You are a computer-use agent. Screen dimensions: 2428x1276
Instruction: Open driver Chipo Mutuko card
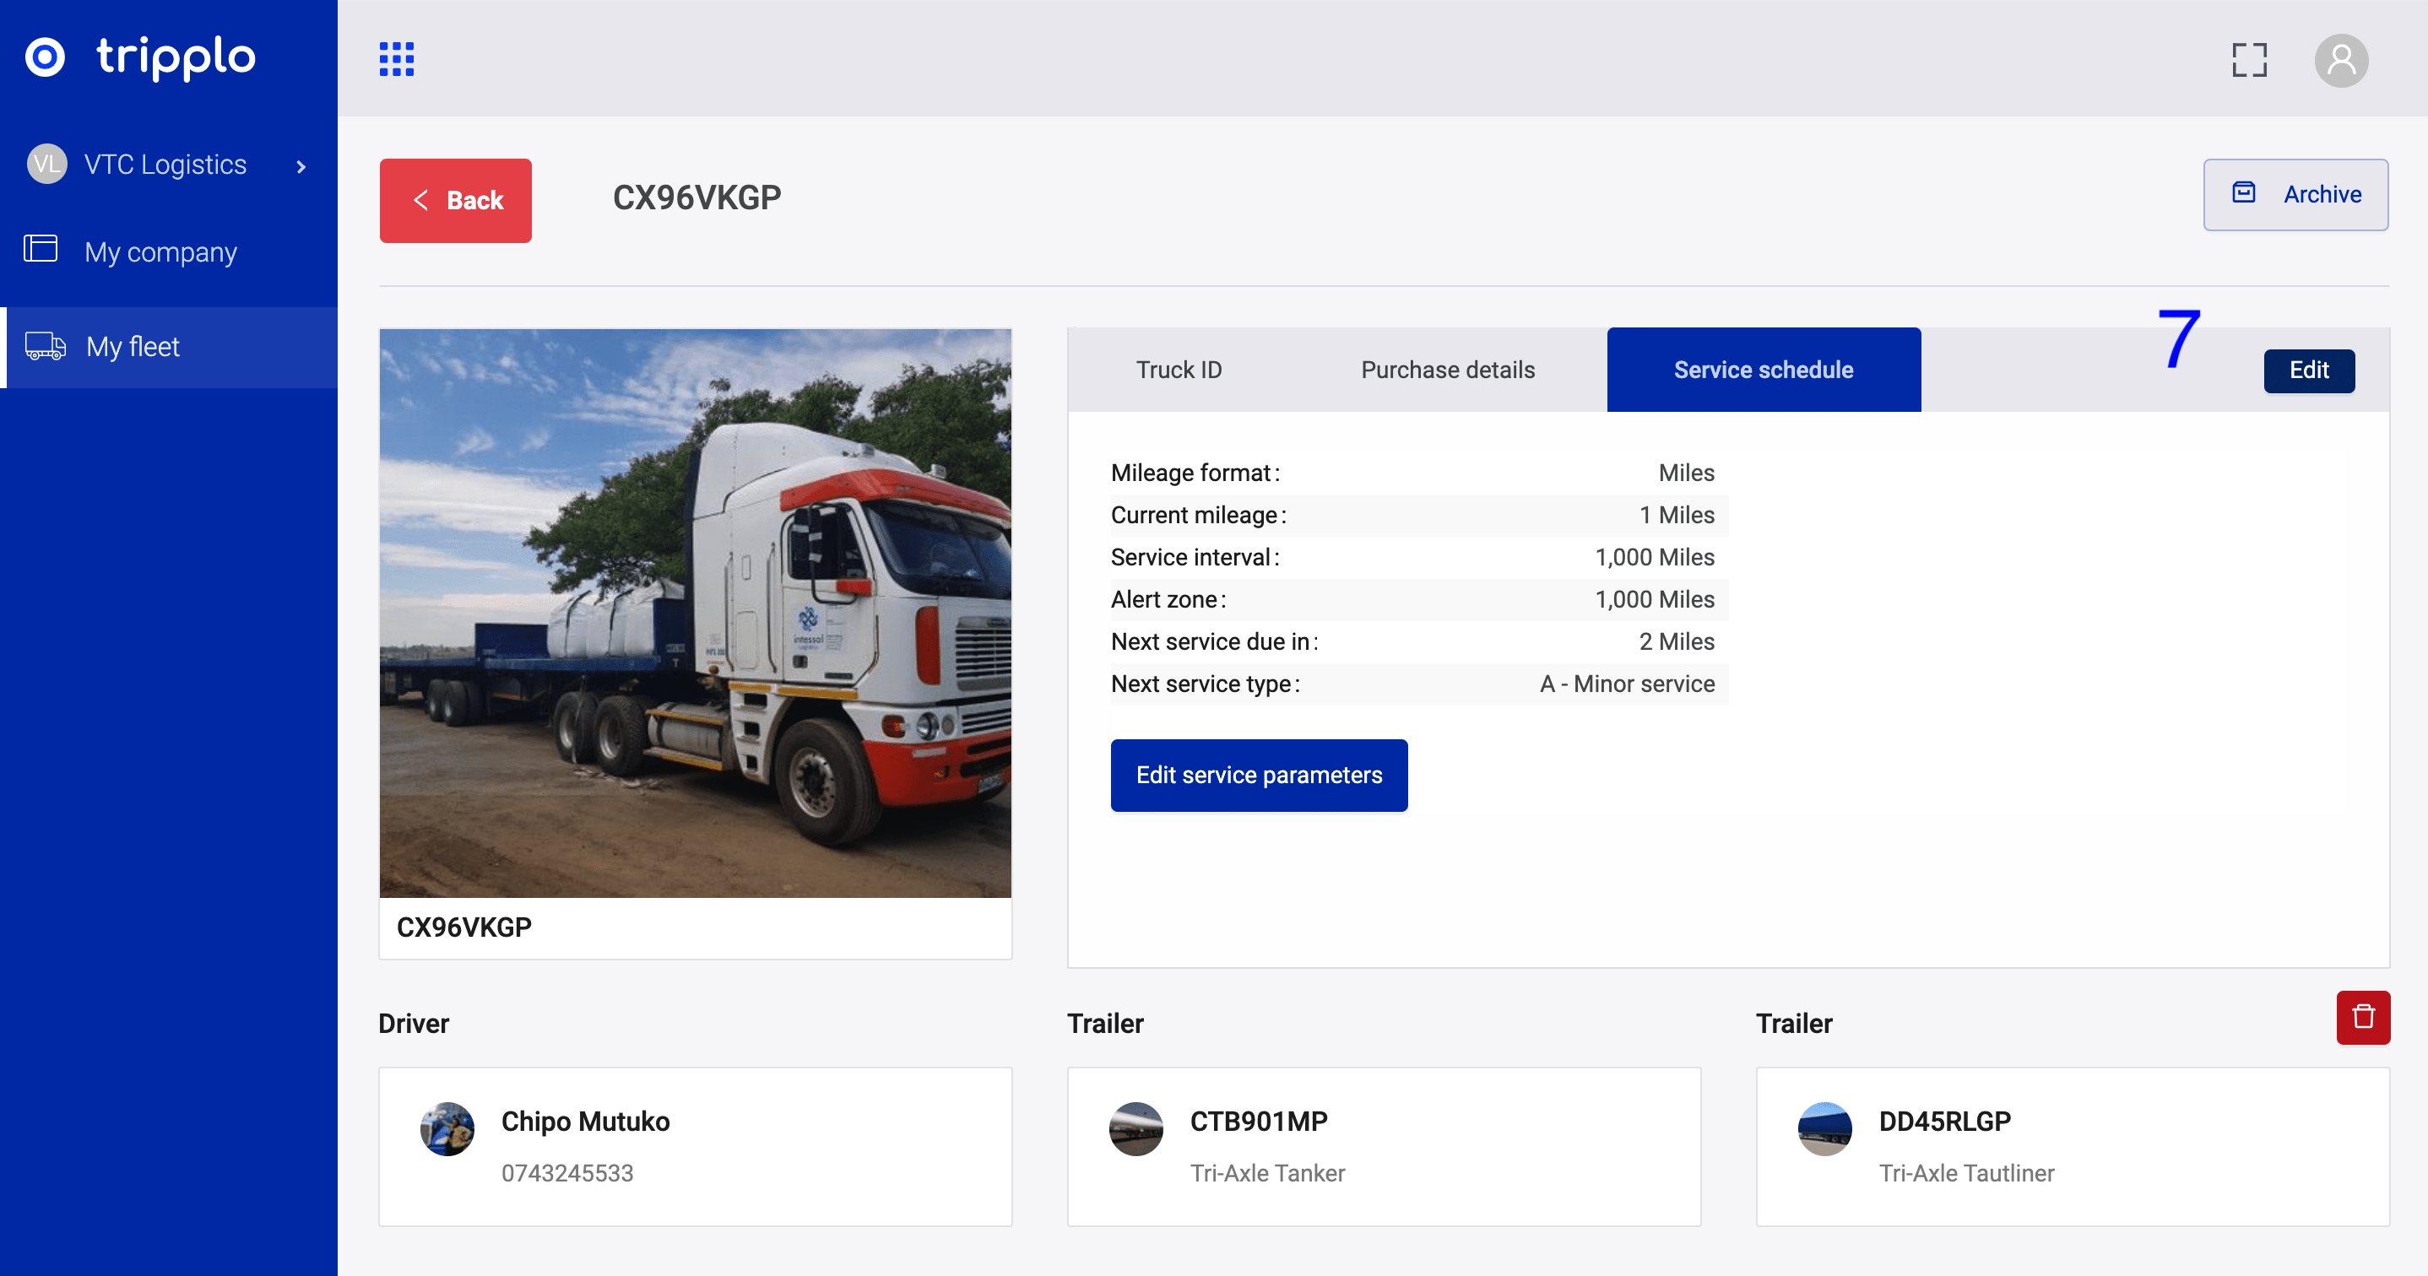695,1146
